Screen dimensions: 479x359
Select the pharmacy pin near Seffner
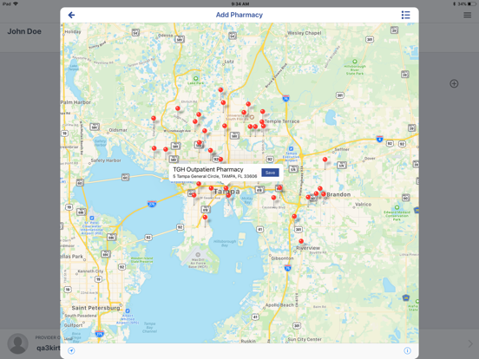[325, 160]
